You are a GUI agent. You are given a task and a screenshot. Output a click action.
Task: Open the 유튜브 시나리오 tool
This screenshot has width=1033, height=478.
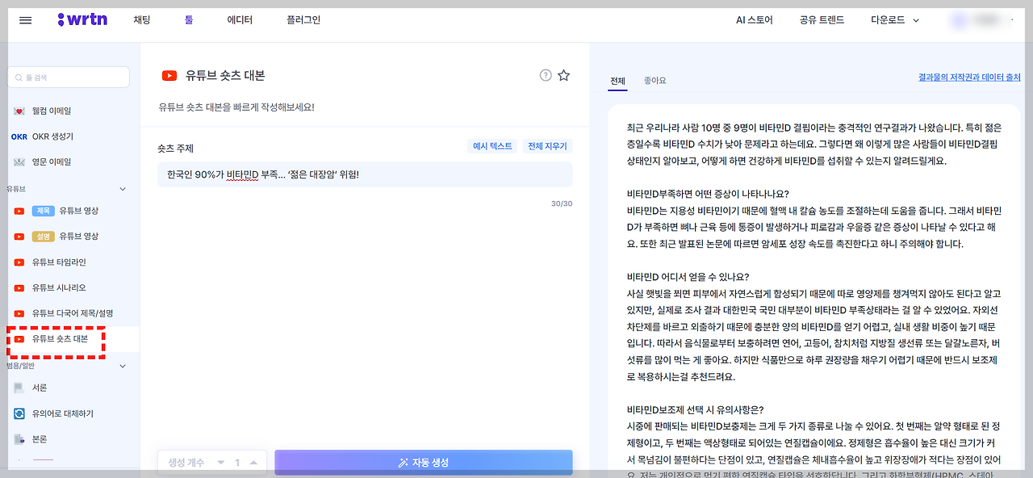59,287
